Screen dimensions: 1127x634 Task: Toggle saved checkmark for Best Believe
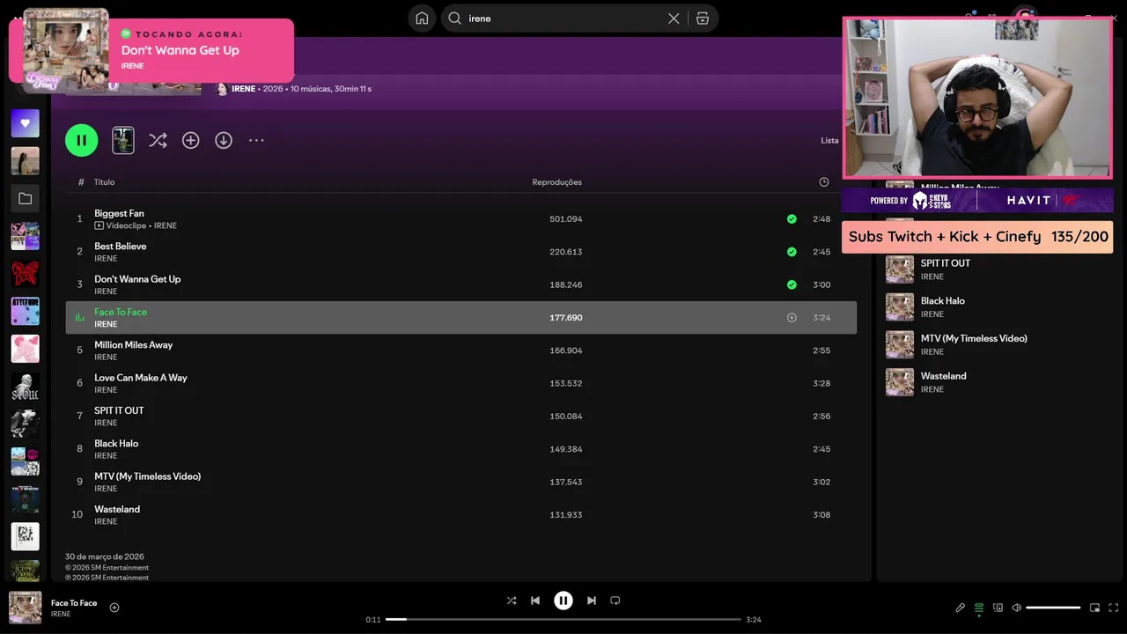point(792,252)
